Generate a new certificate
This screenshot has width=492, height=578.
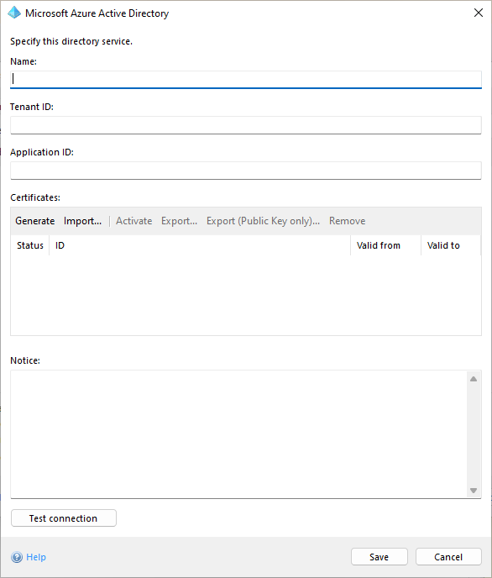(35, 221)
